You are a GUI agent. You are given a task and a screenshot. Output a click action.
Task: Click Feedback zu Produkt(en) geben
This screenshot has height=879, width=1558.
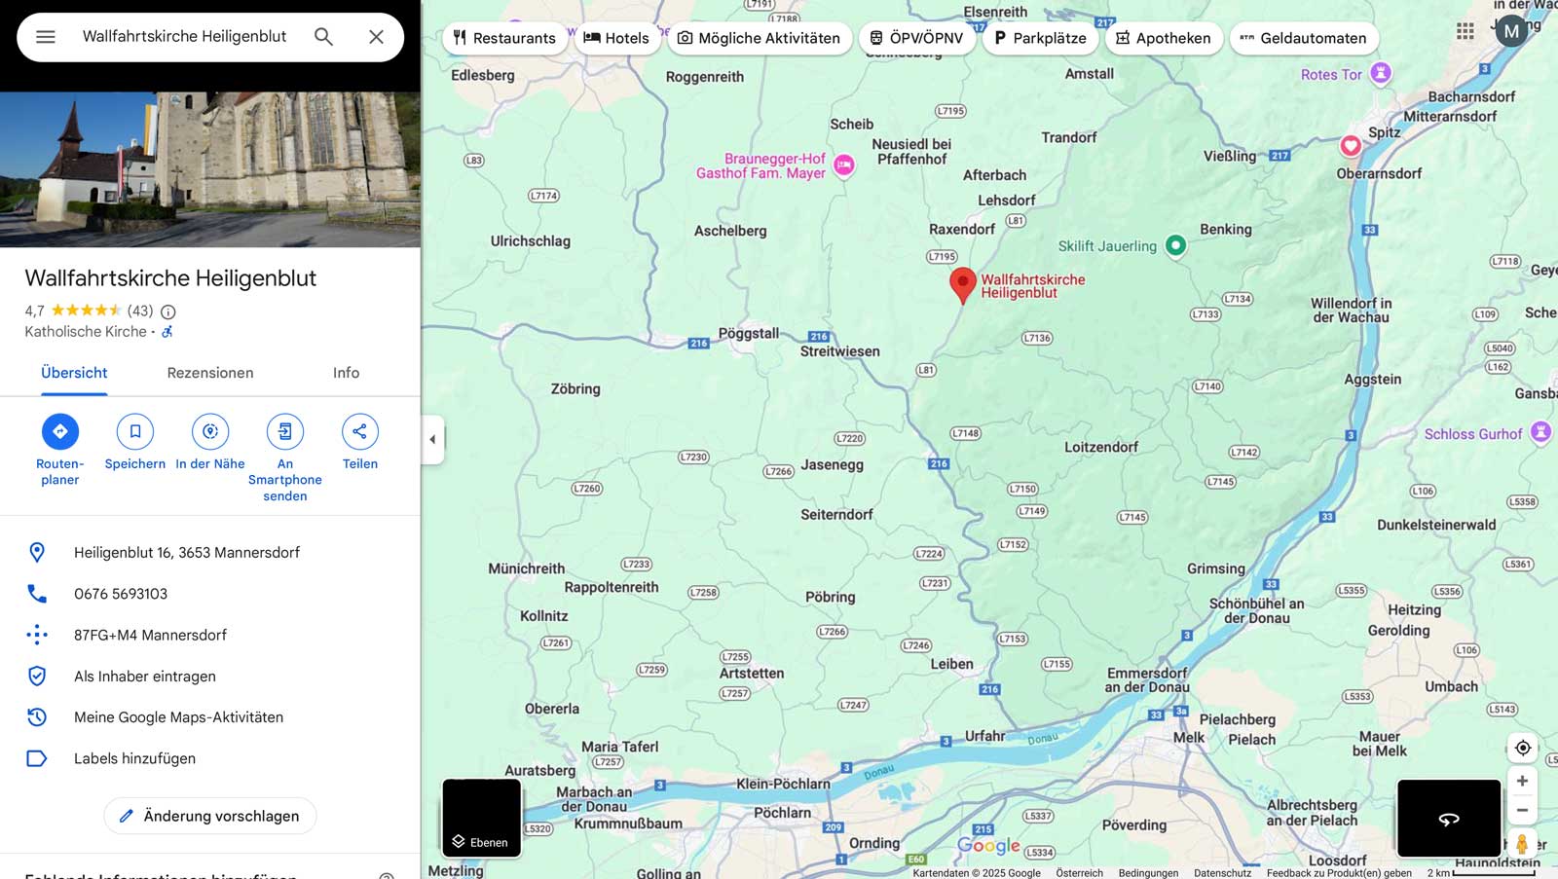1339,873
